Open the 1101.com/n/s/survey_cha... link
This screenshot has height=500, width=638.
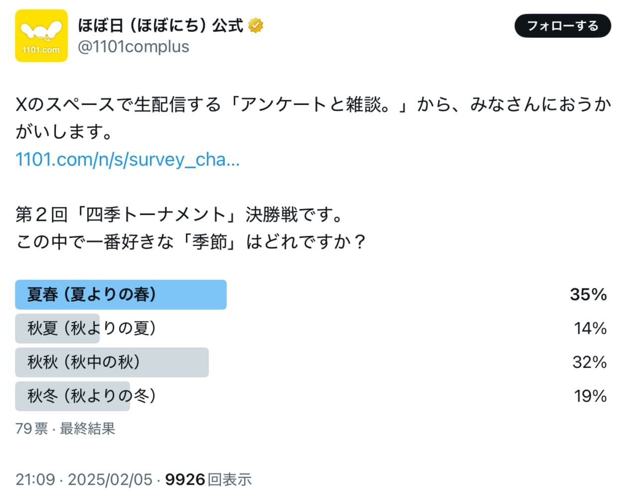coord(128,159)
